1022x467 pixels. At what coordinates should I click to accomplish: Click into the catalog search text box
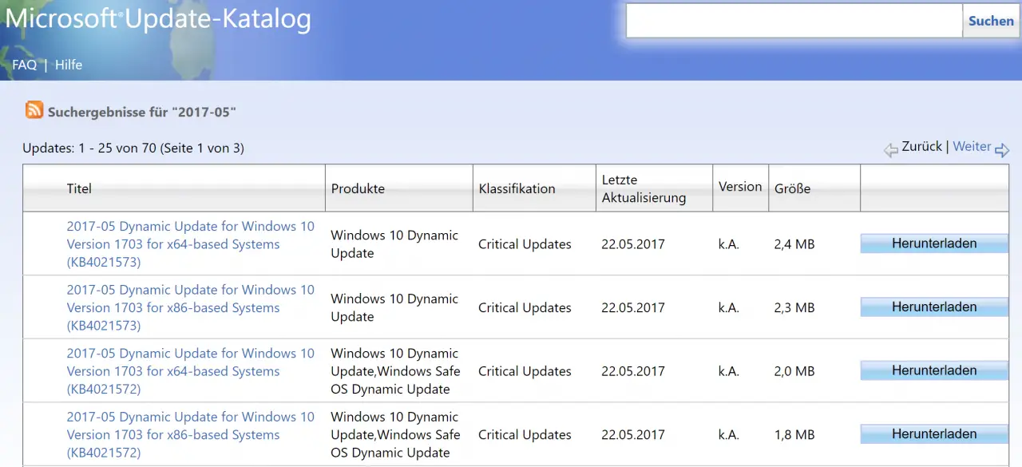[x=794, y=21]
